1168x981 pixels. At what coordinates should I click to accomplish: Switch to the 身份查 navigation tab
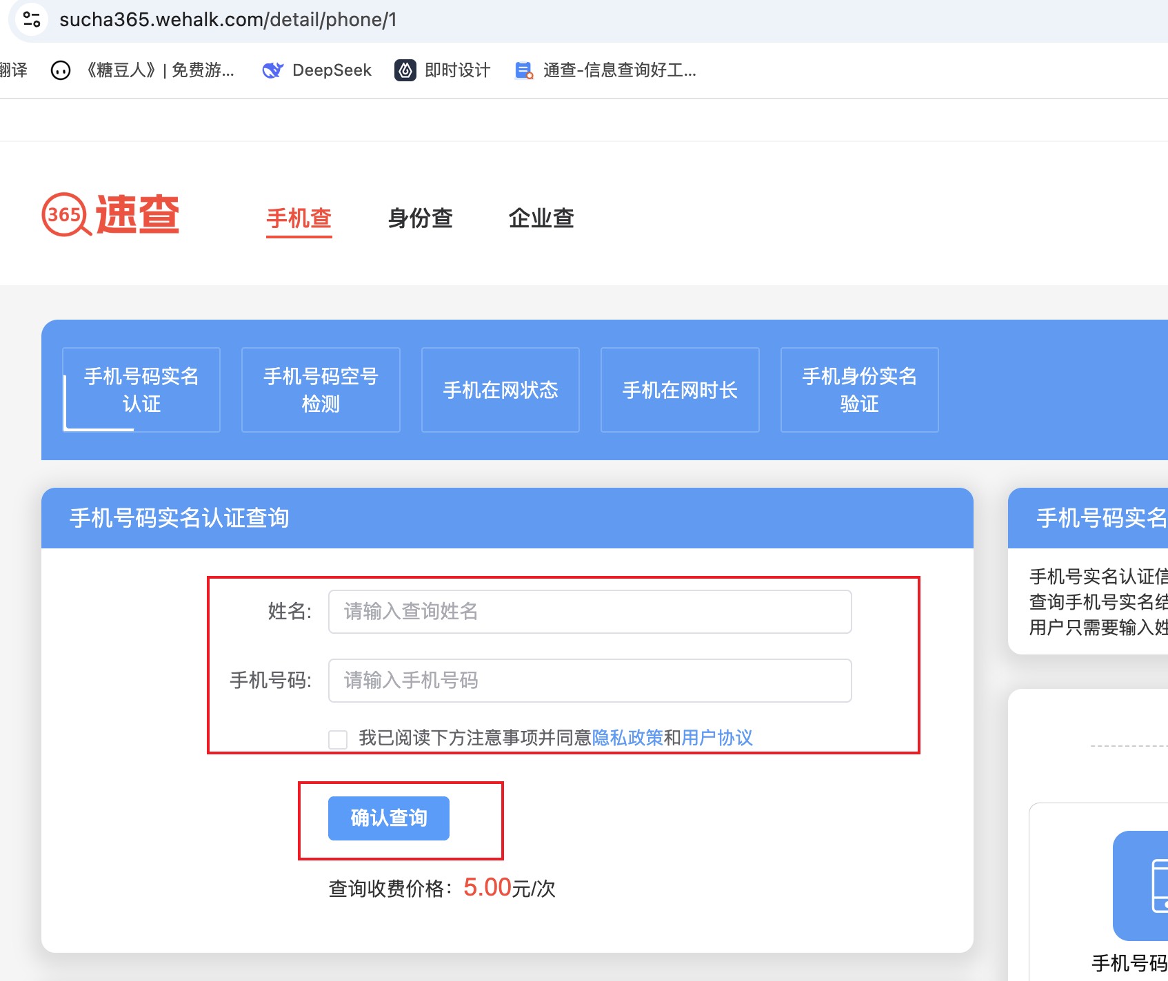pyautogui.click(x=420, y=218)
